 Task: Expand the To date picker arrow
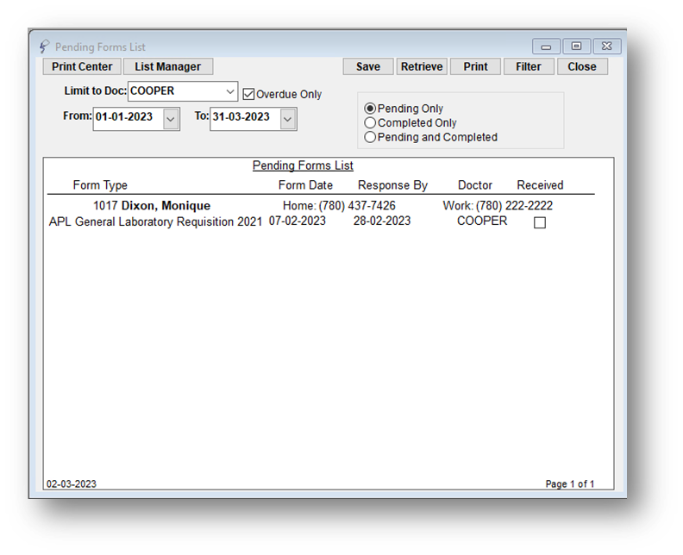tap(288, 119)
